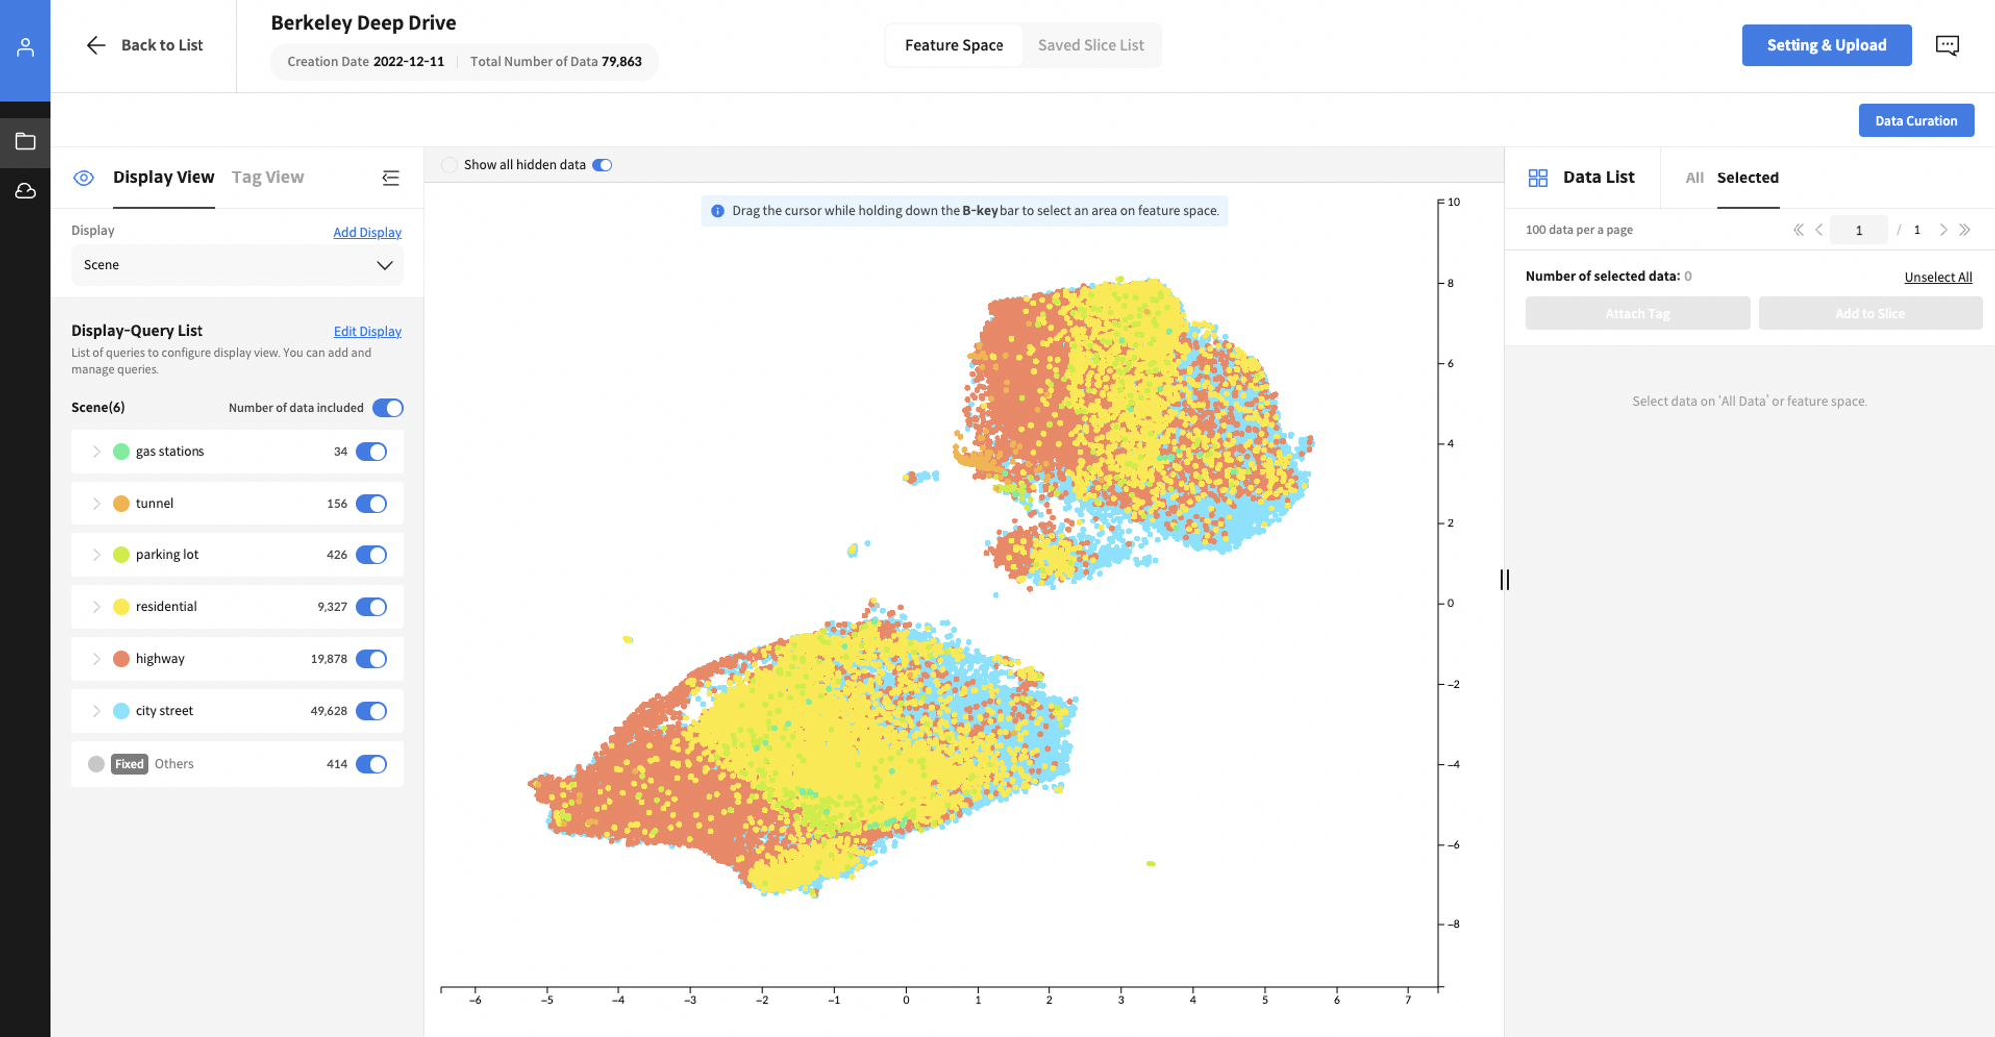Click the gray Others color swatch
The image size is (1995, 1037).
click(96, 764)
